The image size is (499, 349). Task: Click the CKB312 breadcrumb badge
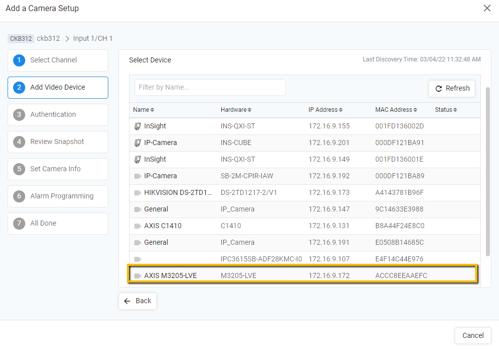(x=21, y=39)
